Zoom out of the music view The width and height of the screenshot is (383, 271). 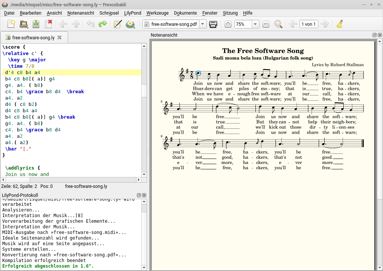pyautogui.click(x=266, y=24)
